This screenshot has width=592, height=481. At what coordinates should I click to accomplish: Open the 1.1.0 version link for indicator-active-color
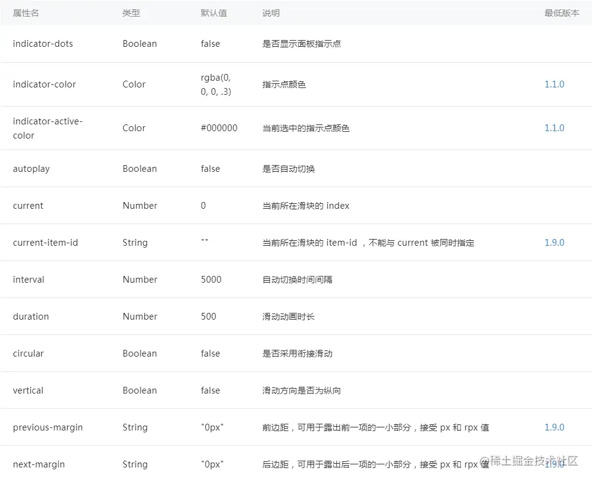pos(554,128)
